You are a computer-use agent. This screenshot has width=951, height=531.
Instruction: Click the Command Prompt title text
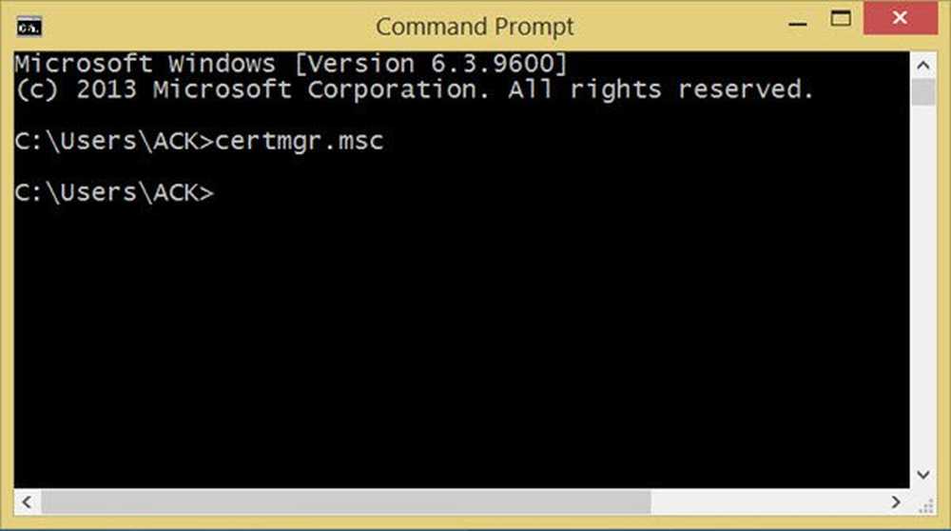[x=475, y=27]
